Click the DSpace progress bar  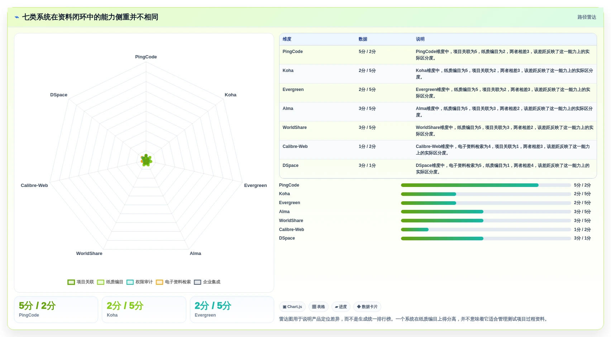486,239
